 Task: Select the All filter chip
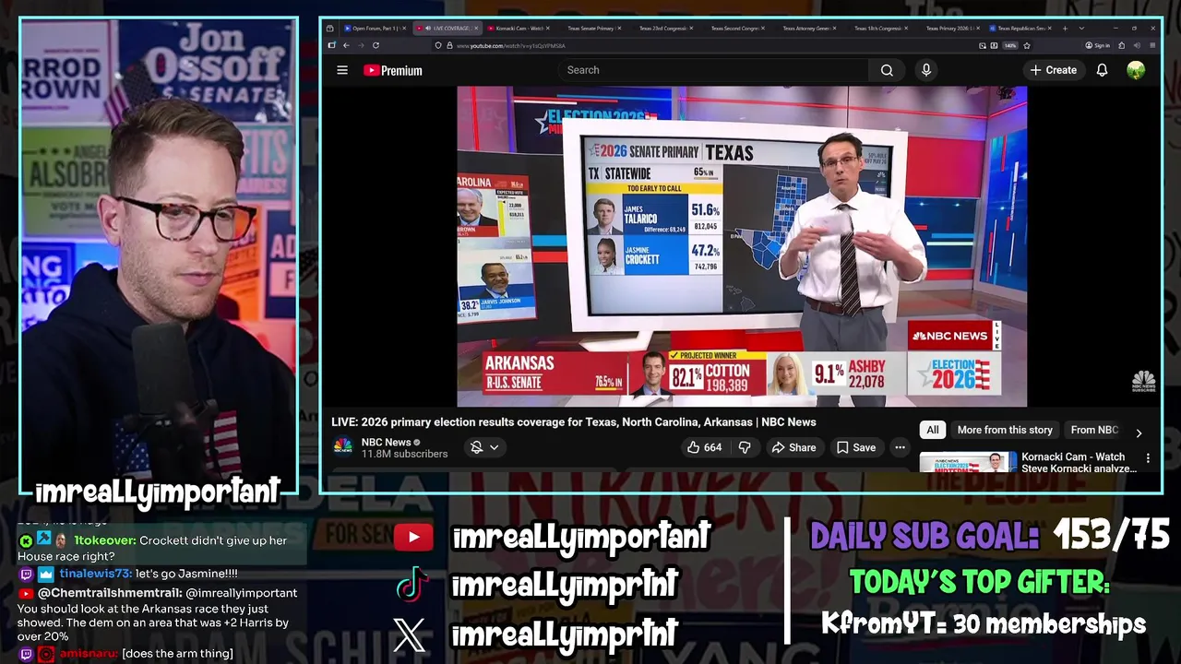coord(933,430)
